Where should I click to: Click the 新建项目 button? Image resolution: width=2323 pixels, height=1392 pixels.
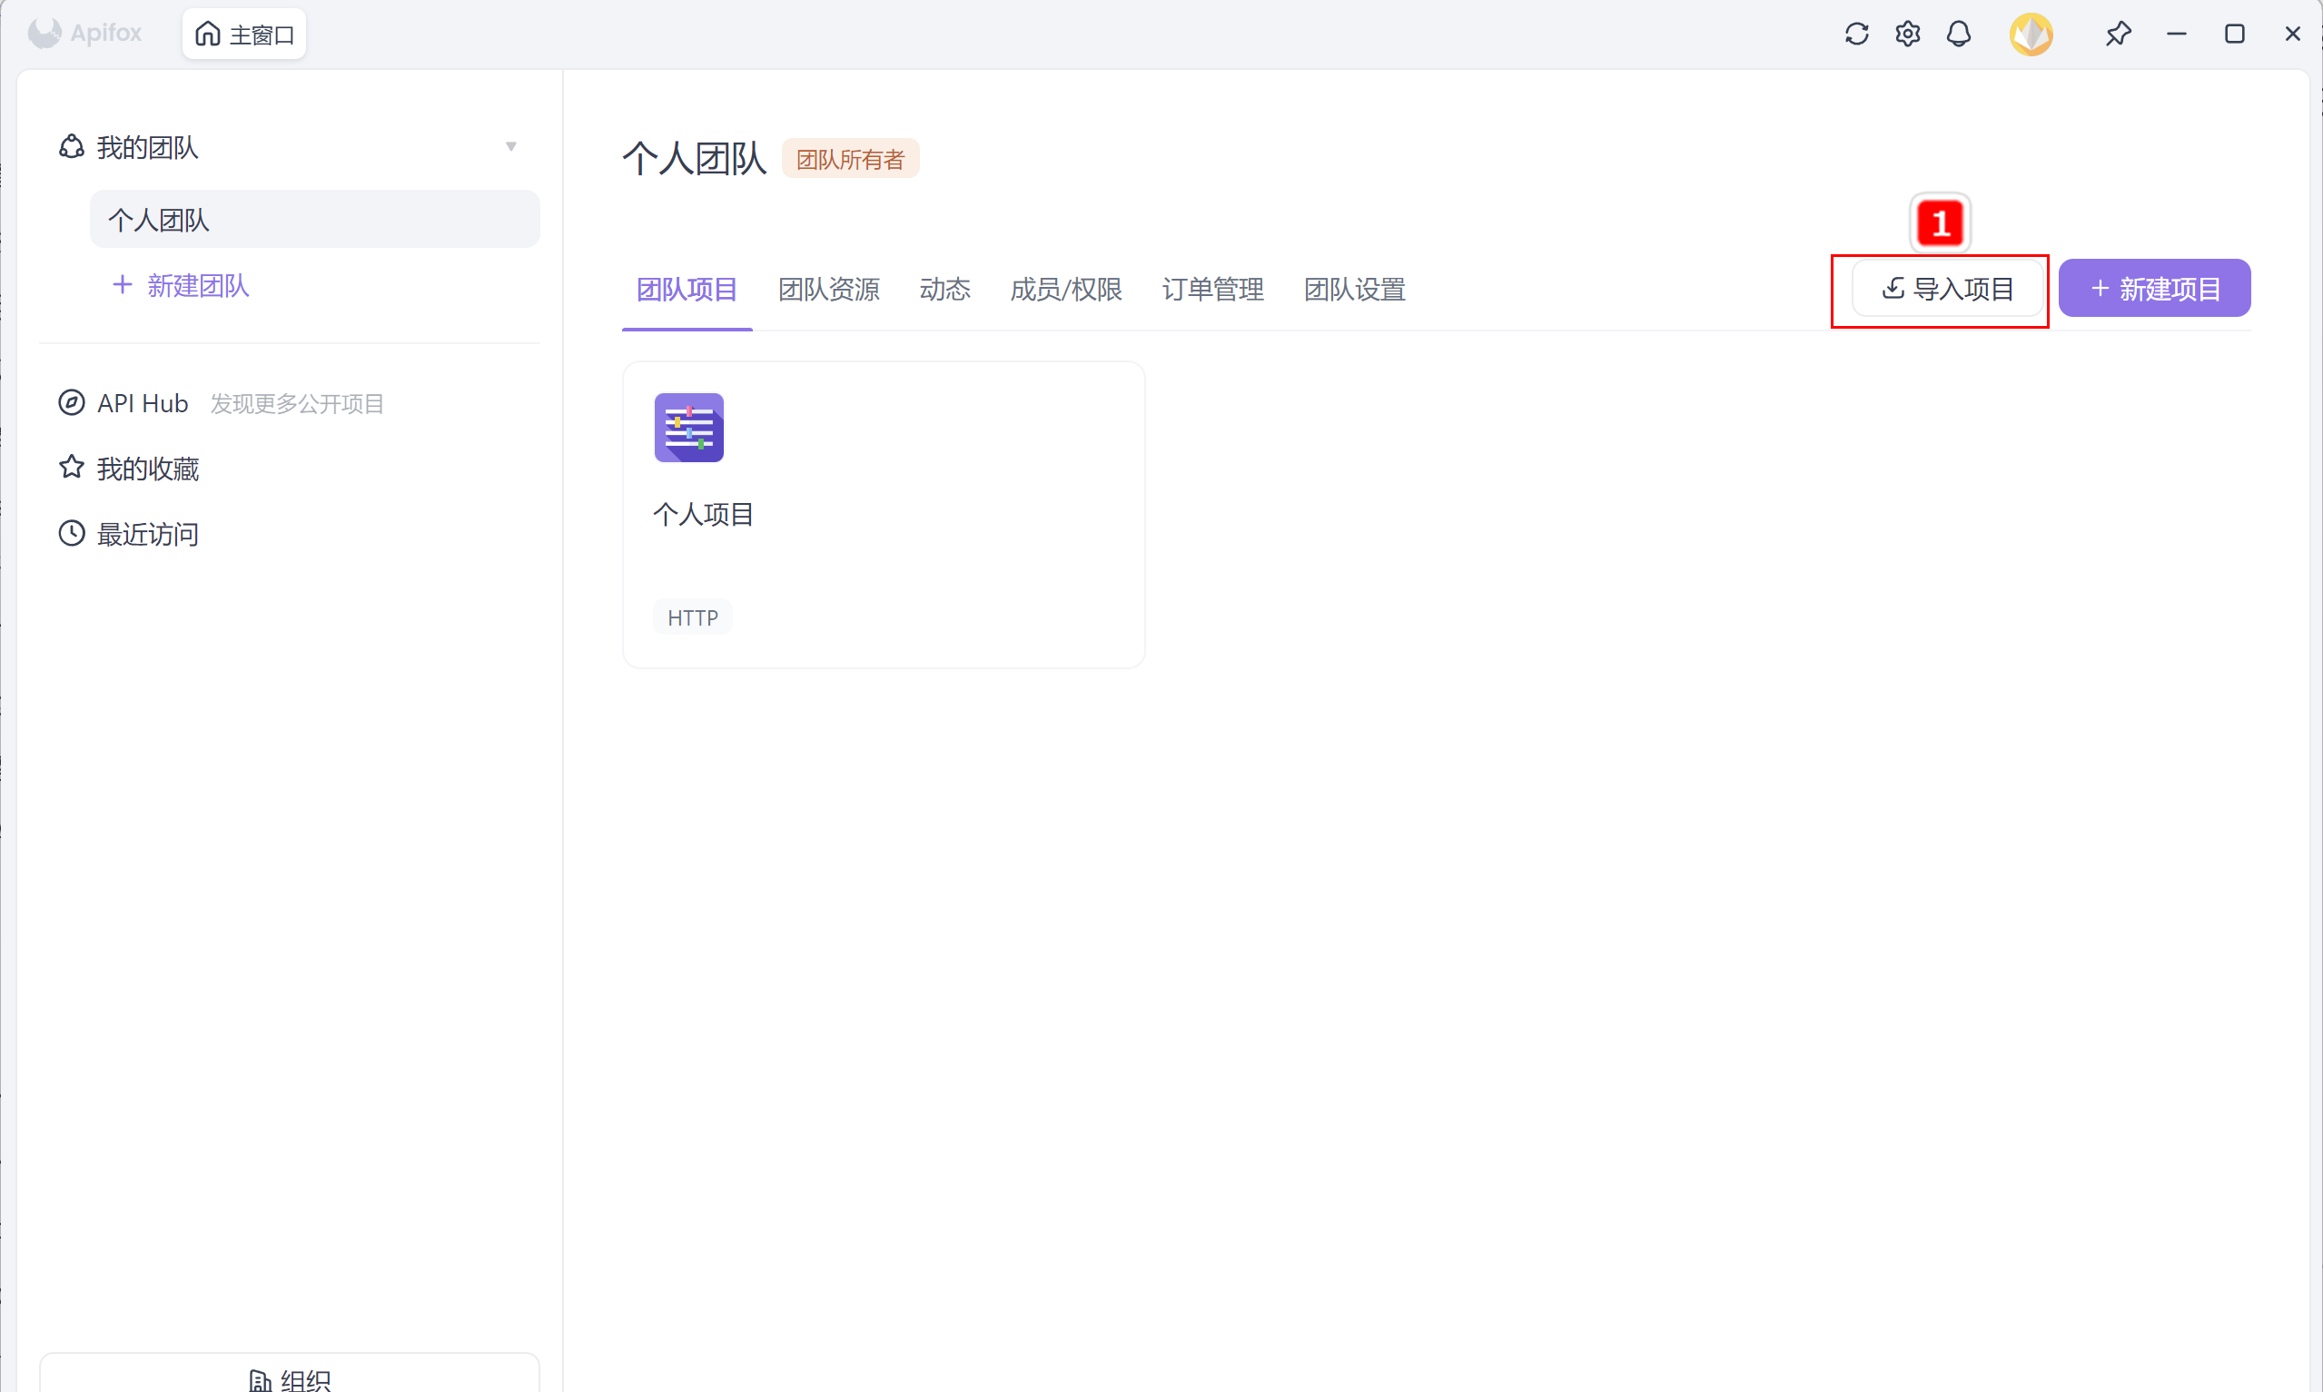[x=2153, y=289]
